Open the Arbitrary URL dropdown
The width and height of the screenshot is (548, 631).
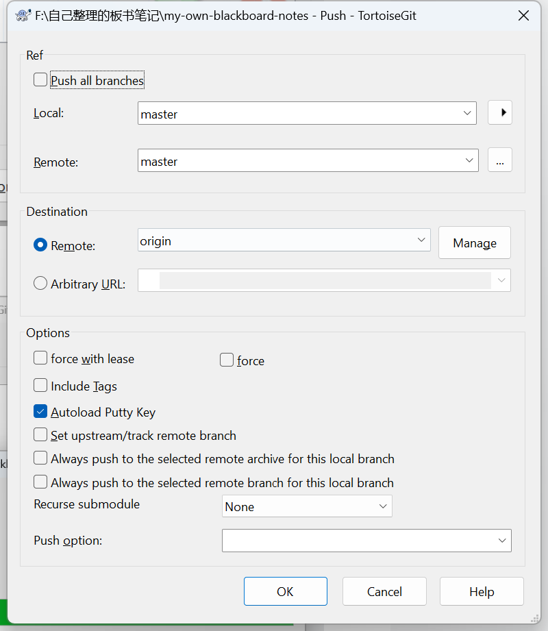pyautogui.click(x=501, y=280)
